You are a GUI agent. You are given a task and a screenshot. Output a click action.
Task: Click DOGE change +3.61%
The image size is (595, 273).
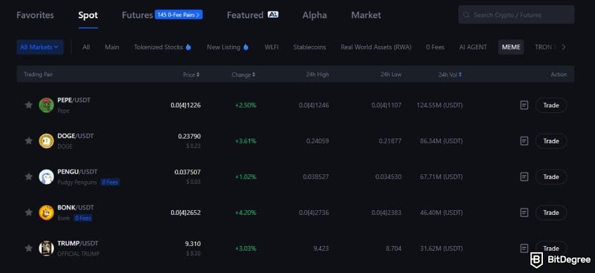click(x=245, y=141)
